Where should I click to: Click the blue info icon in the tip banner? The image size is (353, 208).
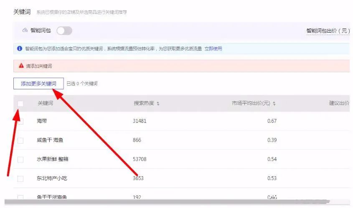pyautogui.click(x=20, y=48)
